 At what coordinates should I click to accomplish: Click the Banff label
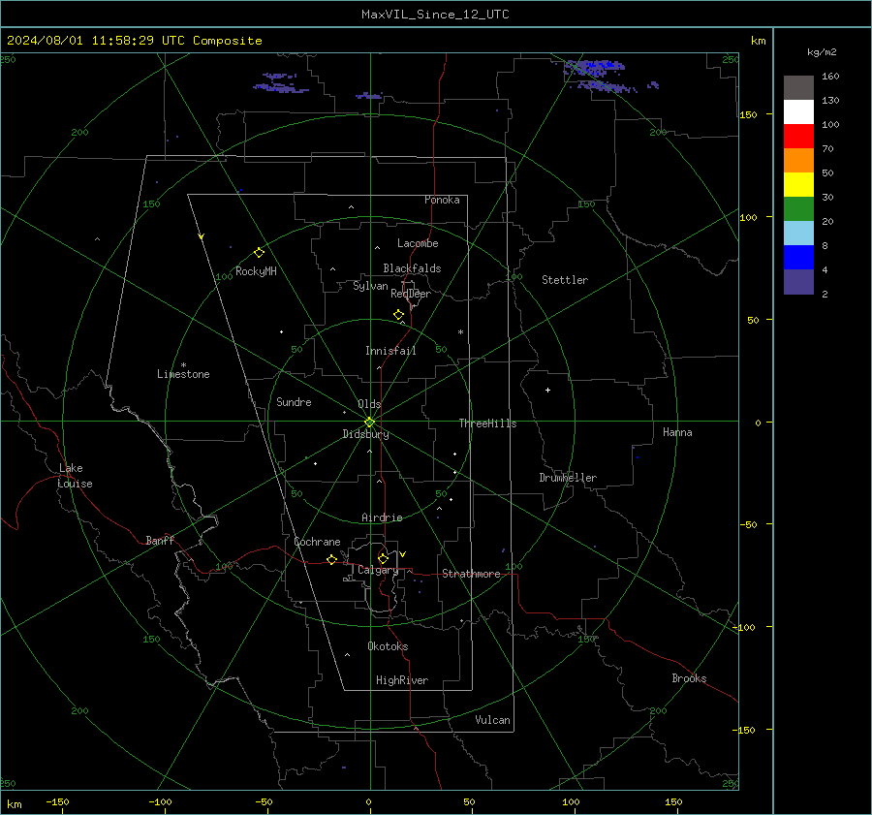(160, 540)
